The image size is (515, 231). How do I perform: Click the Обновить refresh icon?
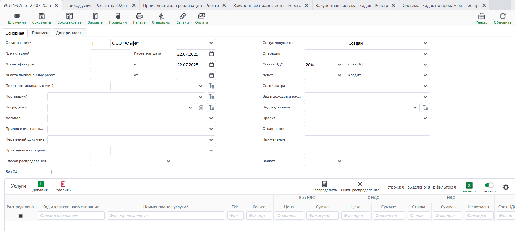click(503, 16)
